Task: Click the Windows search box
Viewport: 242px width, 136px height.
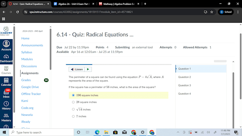Action: 41,132
